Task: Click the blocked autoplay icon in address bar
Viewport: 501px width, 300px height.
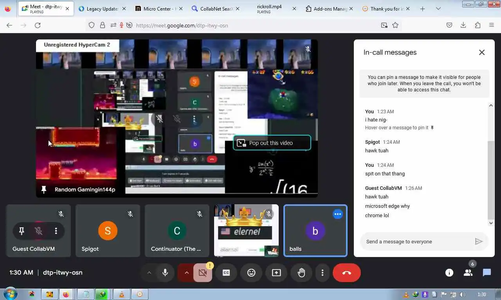Action: (x=129, y=25)
